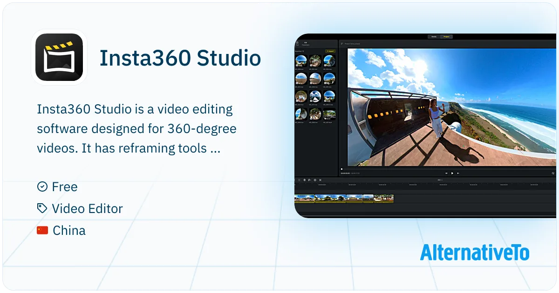Toggle fullscreen preview icon at player right
559x293 pixels.
click(553, 173)
